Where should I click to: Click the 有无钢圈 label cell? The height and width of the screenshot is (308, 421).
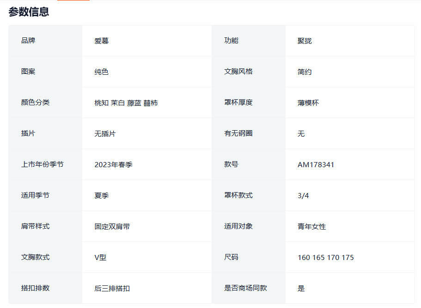[x=238, y=133]
